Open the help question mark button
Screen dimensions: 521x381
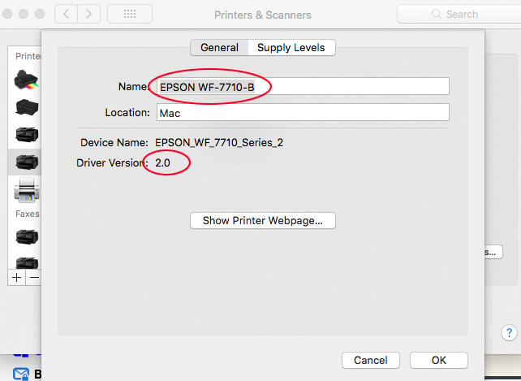pos(510,333)
